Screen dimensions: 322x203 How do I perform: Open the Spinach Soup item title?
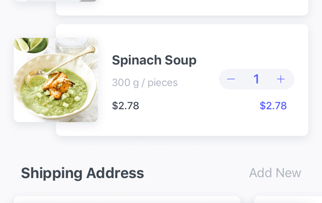coord(154,60)
